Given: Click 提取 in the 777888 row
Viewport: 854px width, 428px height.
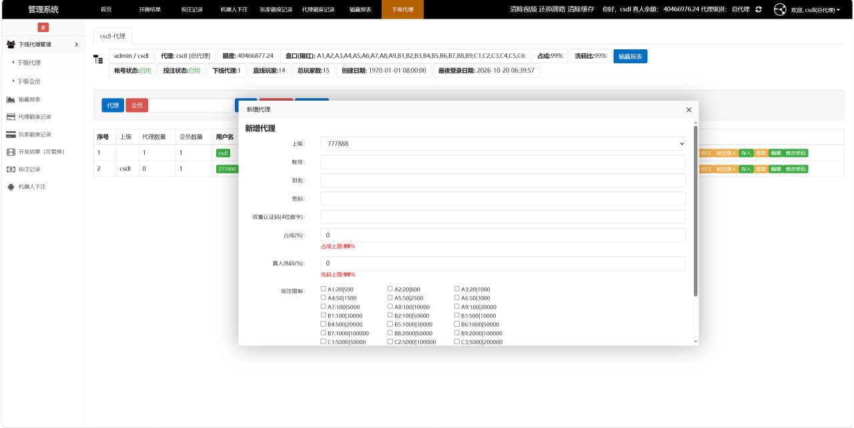Looking at the screenshot, I should point(761,169).
